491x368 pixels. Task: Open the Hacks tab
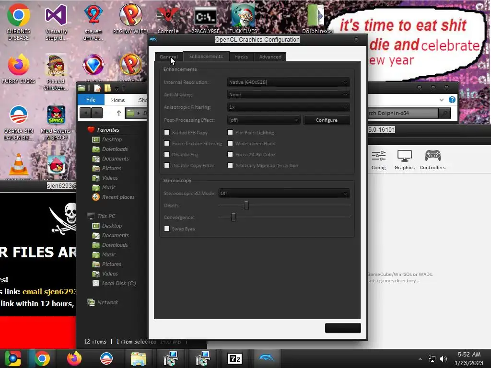click(x=241, y=57)
